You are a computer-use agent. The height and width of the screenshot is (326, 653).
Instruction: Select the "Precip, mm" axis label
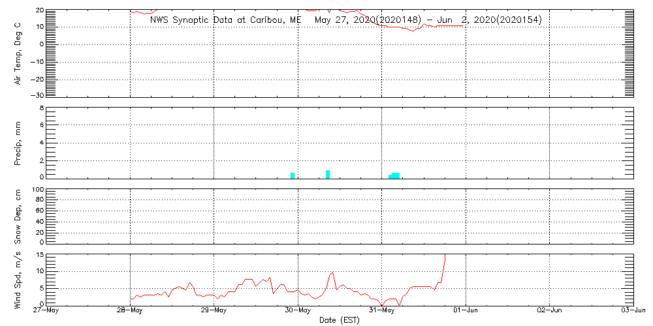coord(19,142)
